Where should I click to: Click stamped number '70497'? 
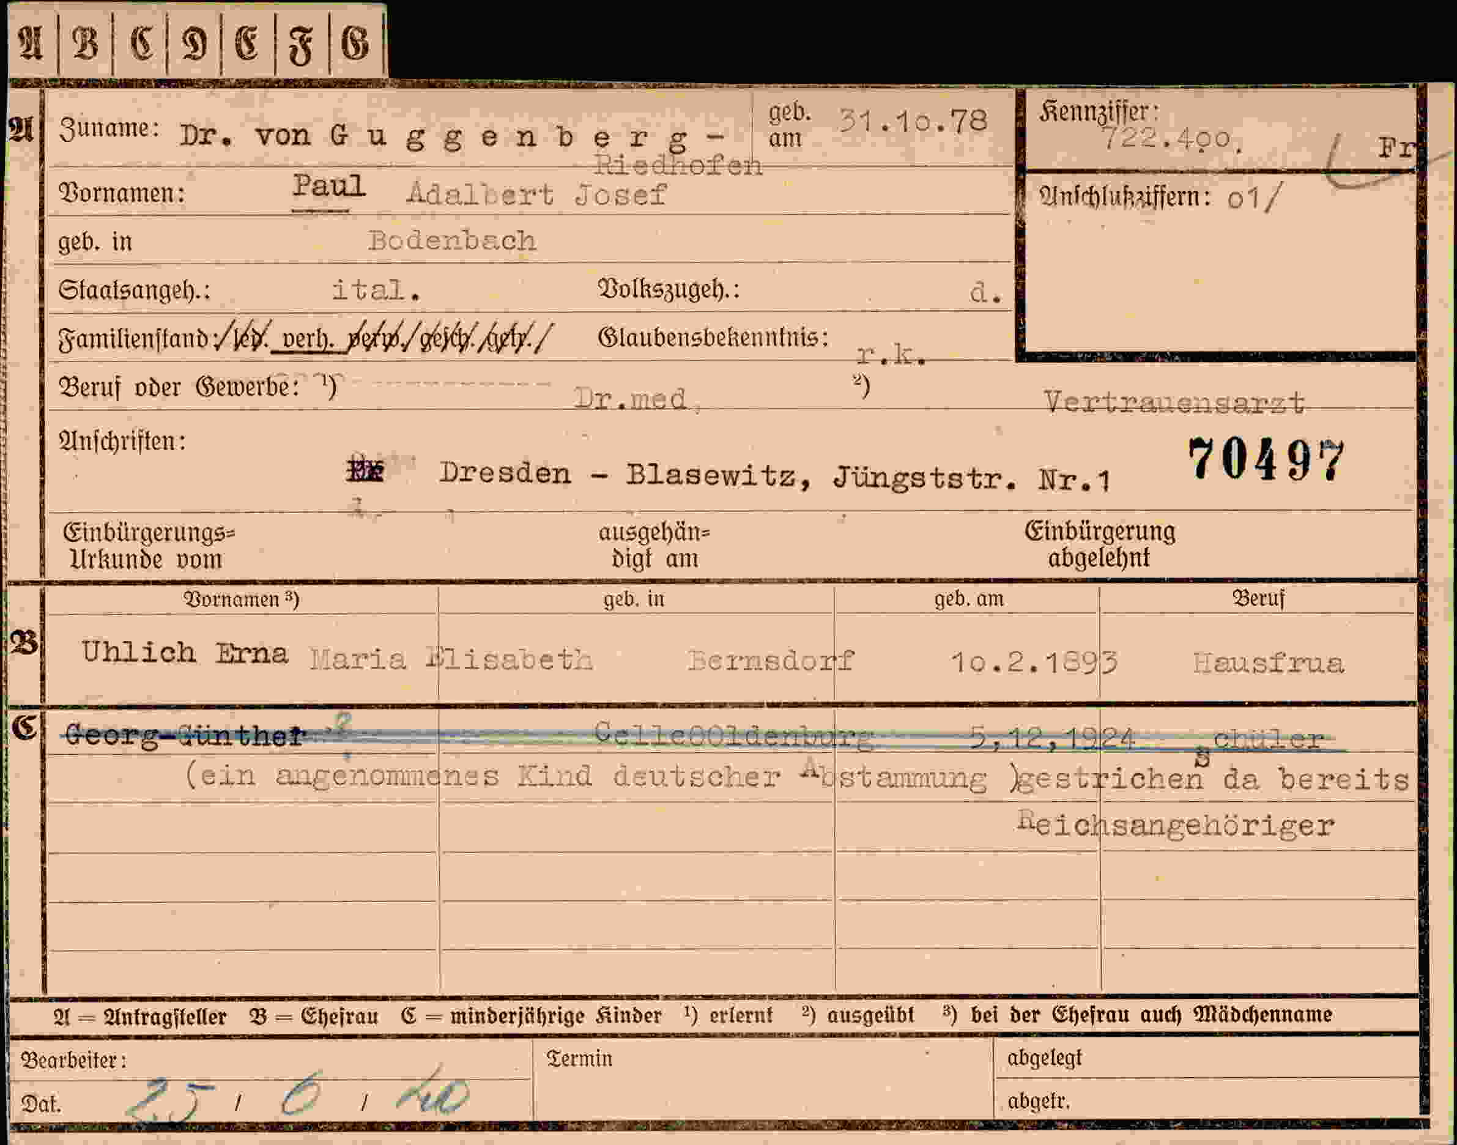coord(1266,460)
